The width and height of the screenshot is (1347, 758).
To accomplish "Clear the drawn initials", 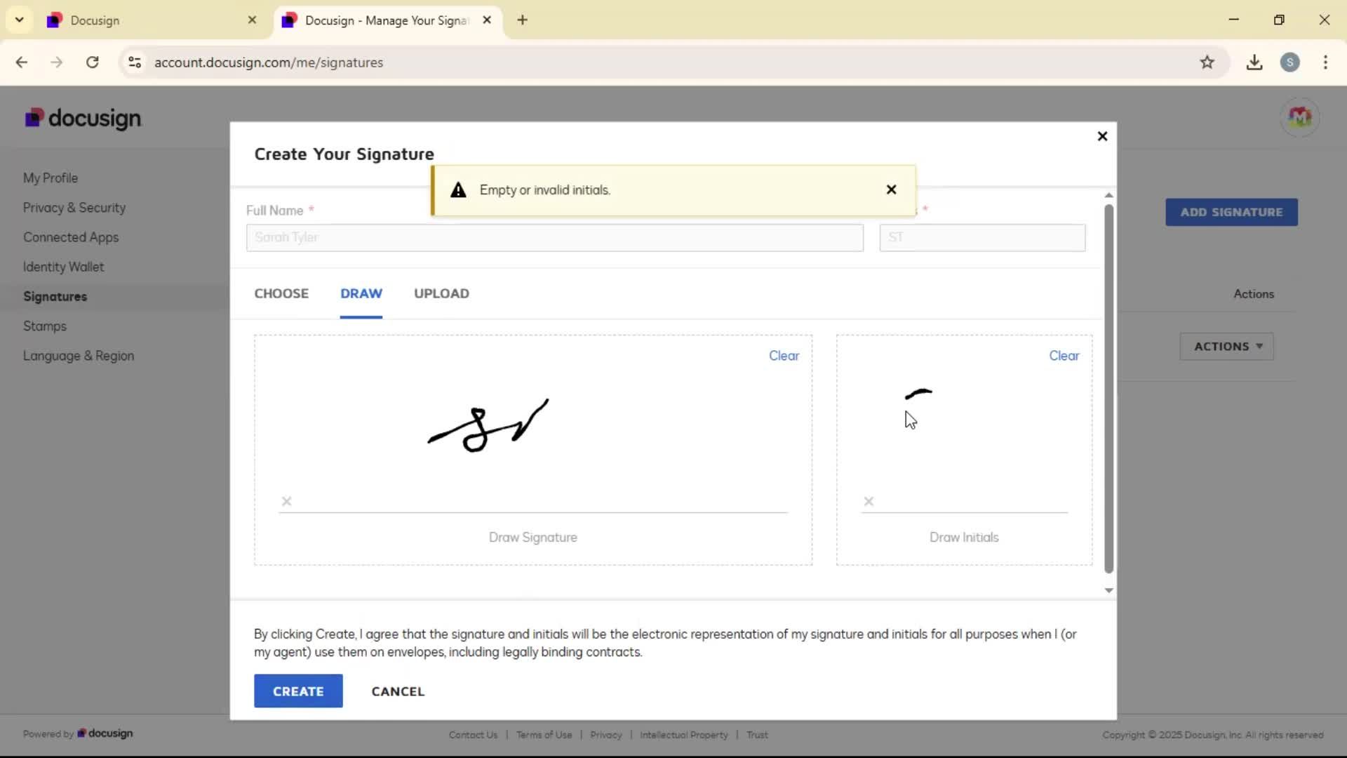I will coord(1064,356).
